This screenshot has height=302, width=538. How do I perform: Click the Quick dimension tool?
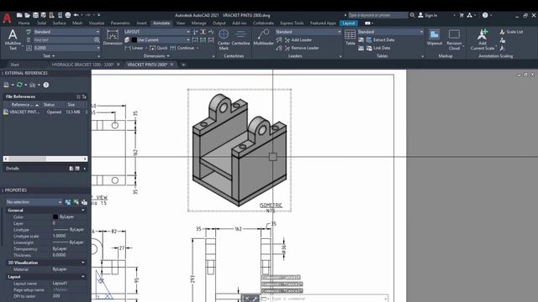pos(159,48)
